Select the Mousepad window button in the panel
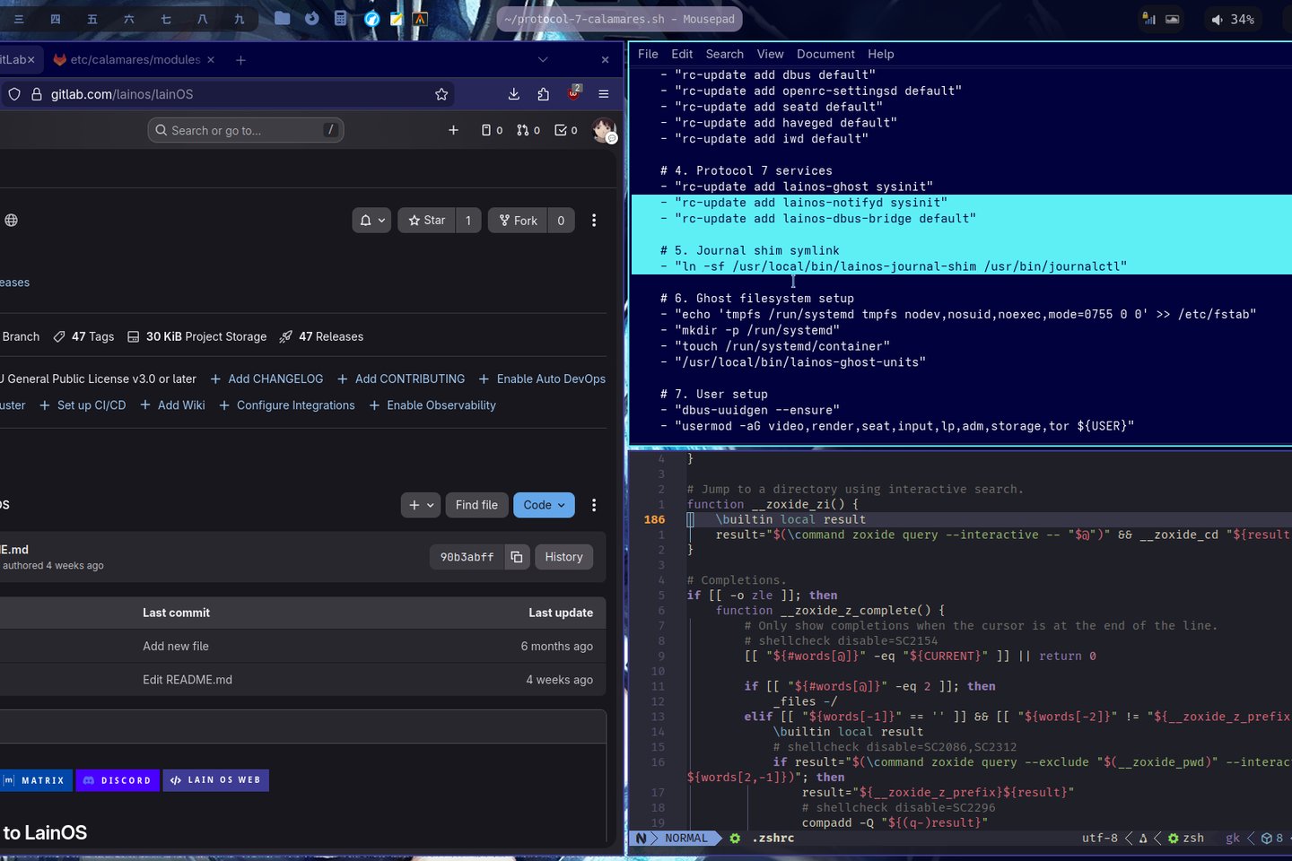 click(x=619, y=19)
